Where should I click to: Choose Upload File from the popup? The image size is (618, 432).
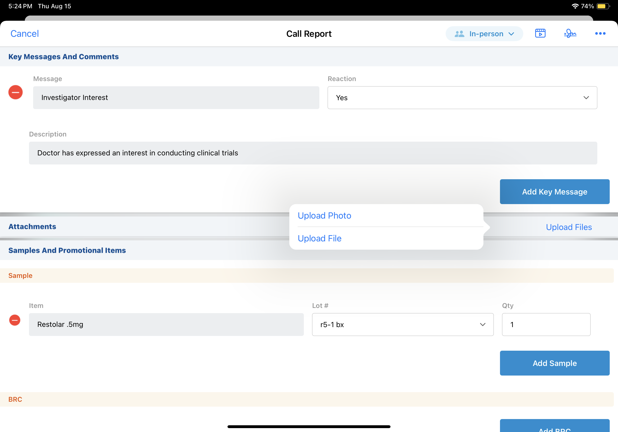click(320, 238)
